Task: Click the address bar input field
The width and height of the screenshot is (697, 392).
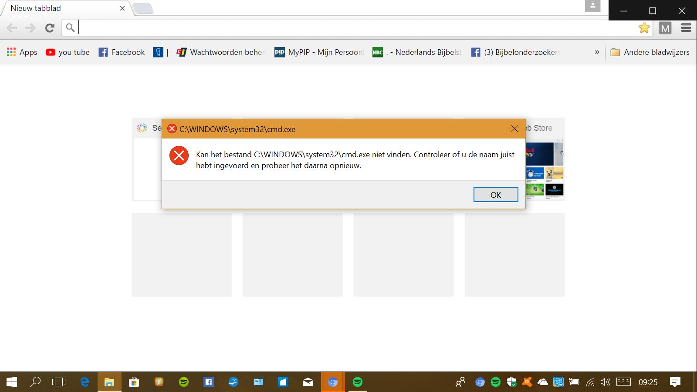Action: click(x=348, y=28)
